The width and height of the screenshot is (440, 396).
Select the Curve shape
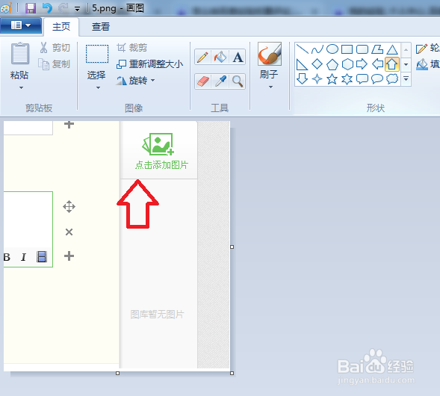click(317, 49)
